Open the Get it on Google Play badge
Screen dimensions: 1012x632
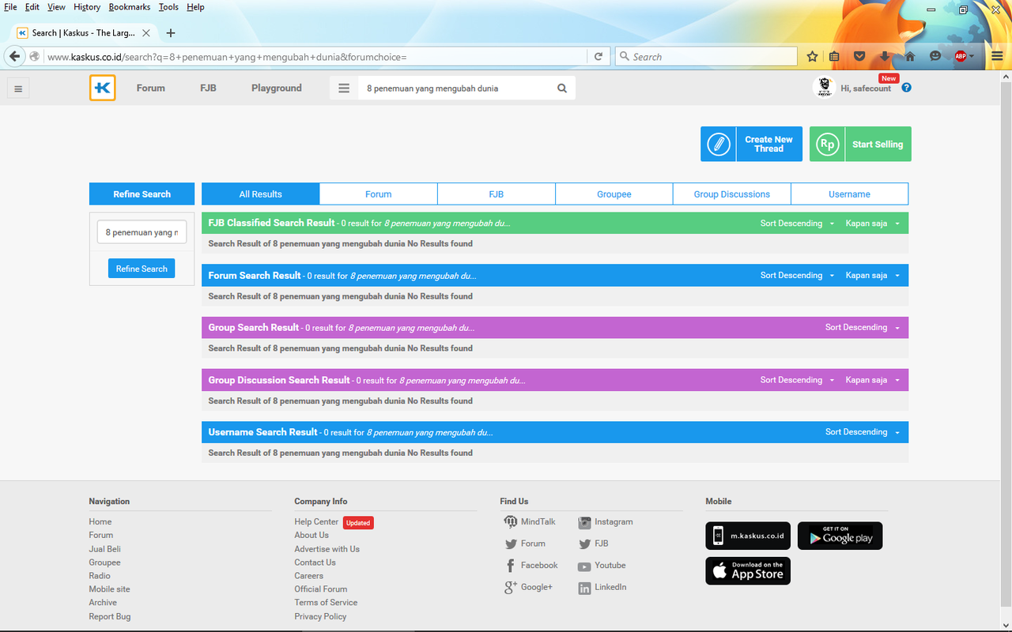point(840,536)
